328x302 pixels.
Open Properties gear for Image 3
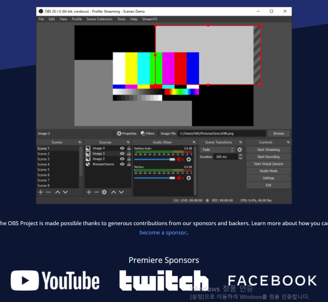[x=127, y=133]
